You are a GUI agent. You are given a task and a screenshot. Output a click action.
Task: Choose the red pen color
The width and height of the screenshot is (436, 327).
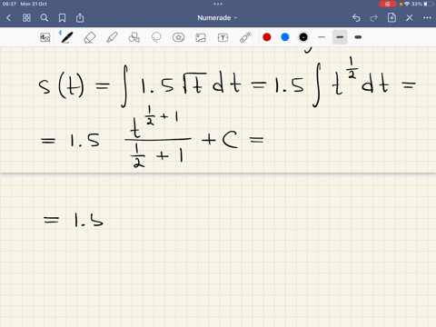[267, 37]
